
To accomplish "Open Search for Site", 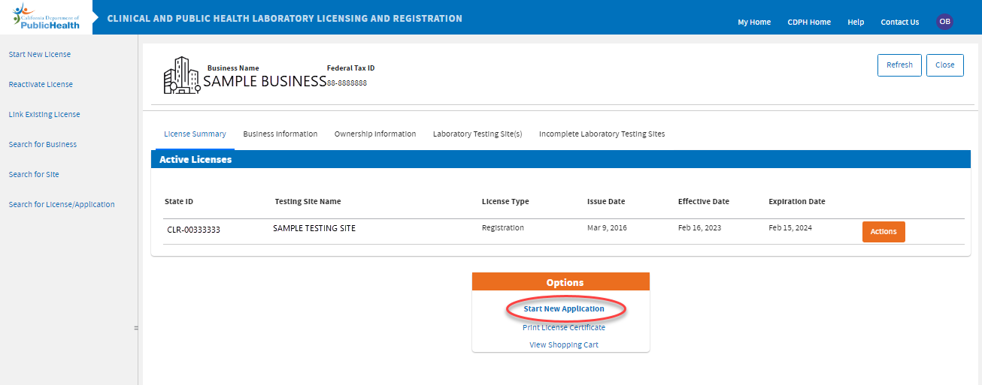I will [34, 174].
